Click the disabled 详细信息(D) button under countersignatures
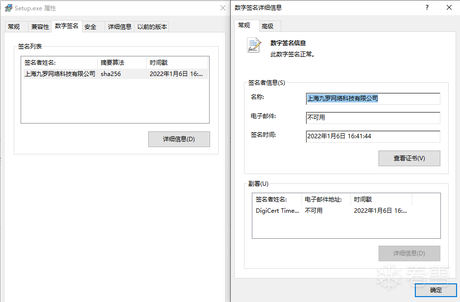This screenshot has height=302, width=460. click(409, 253)
